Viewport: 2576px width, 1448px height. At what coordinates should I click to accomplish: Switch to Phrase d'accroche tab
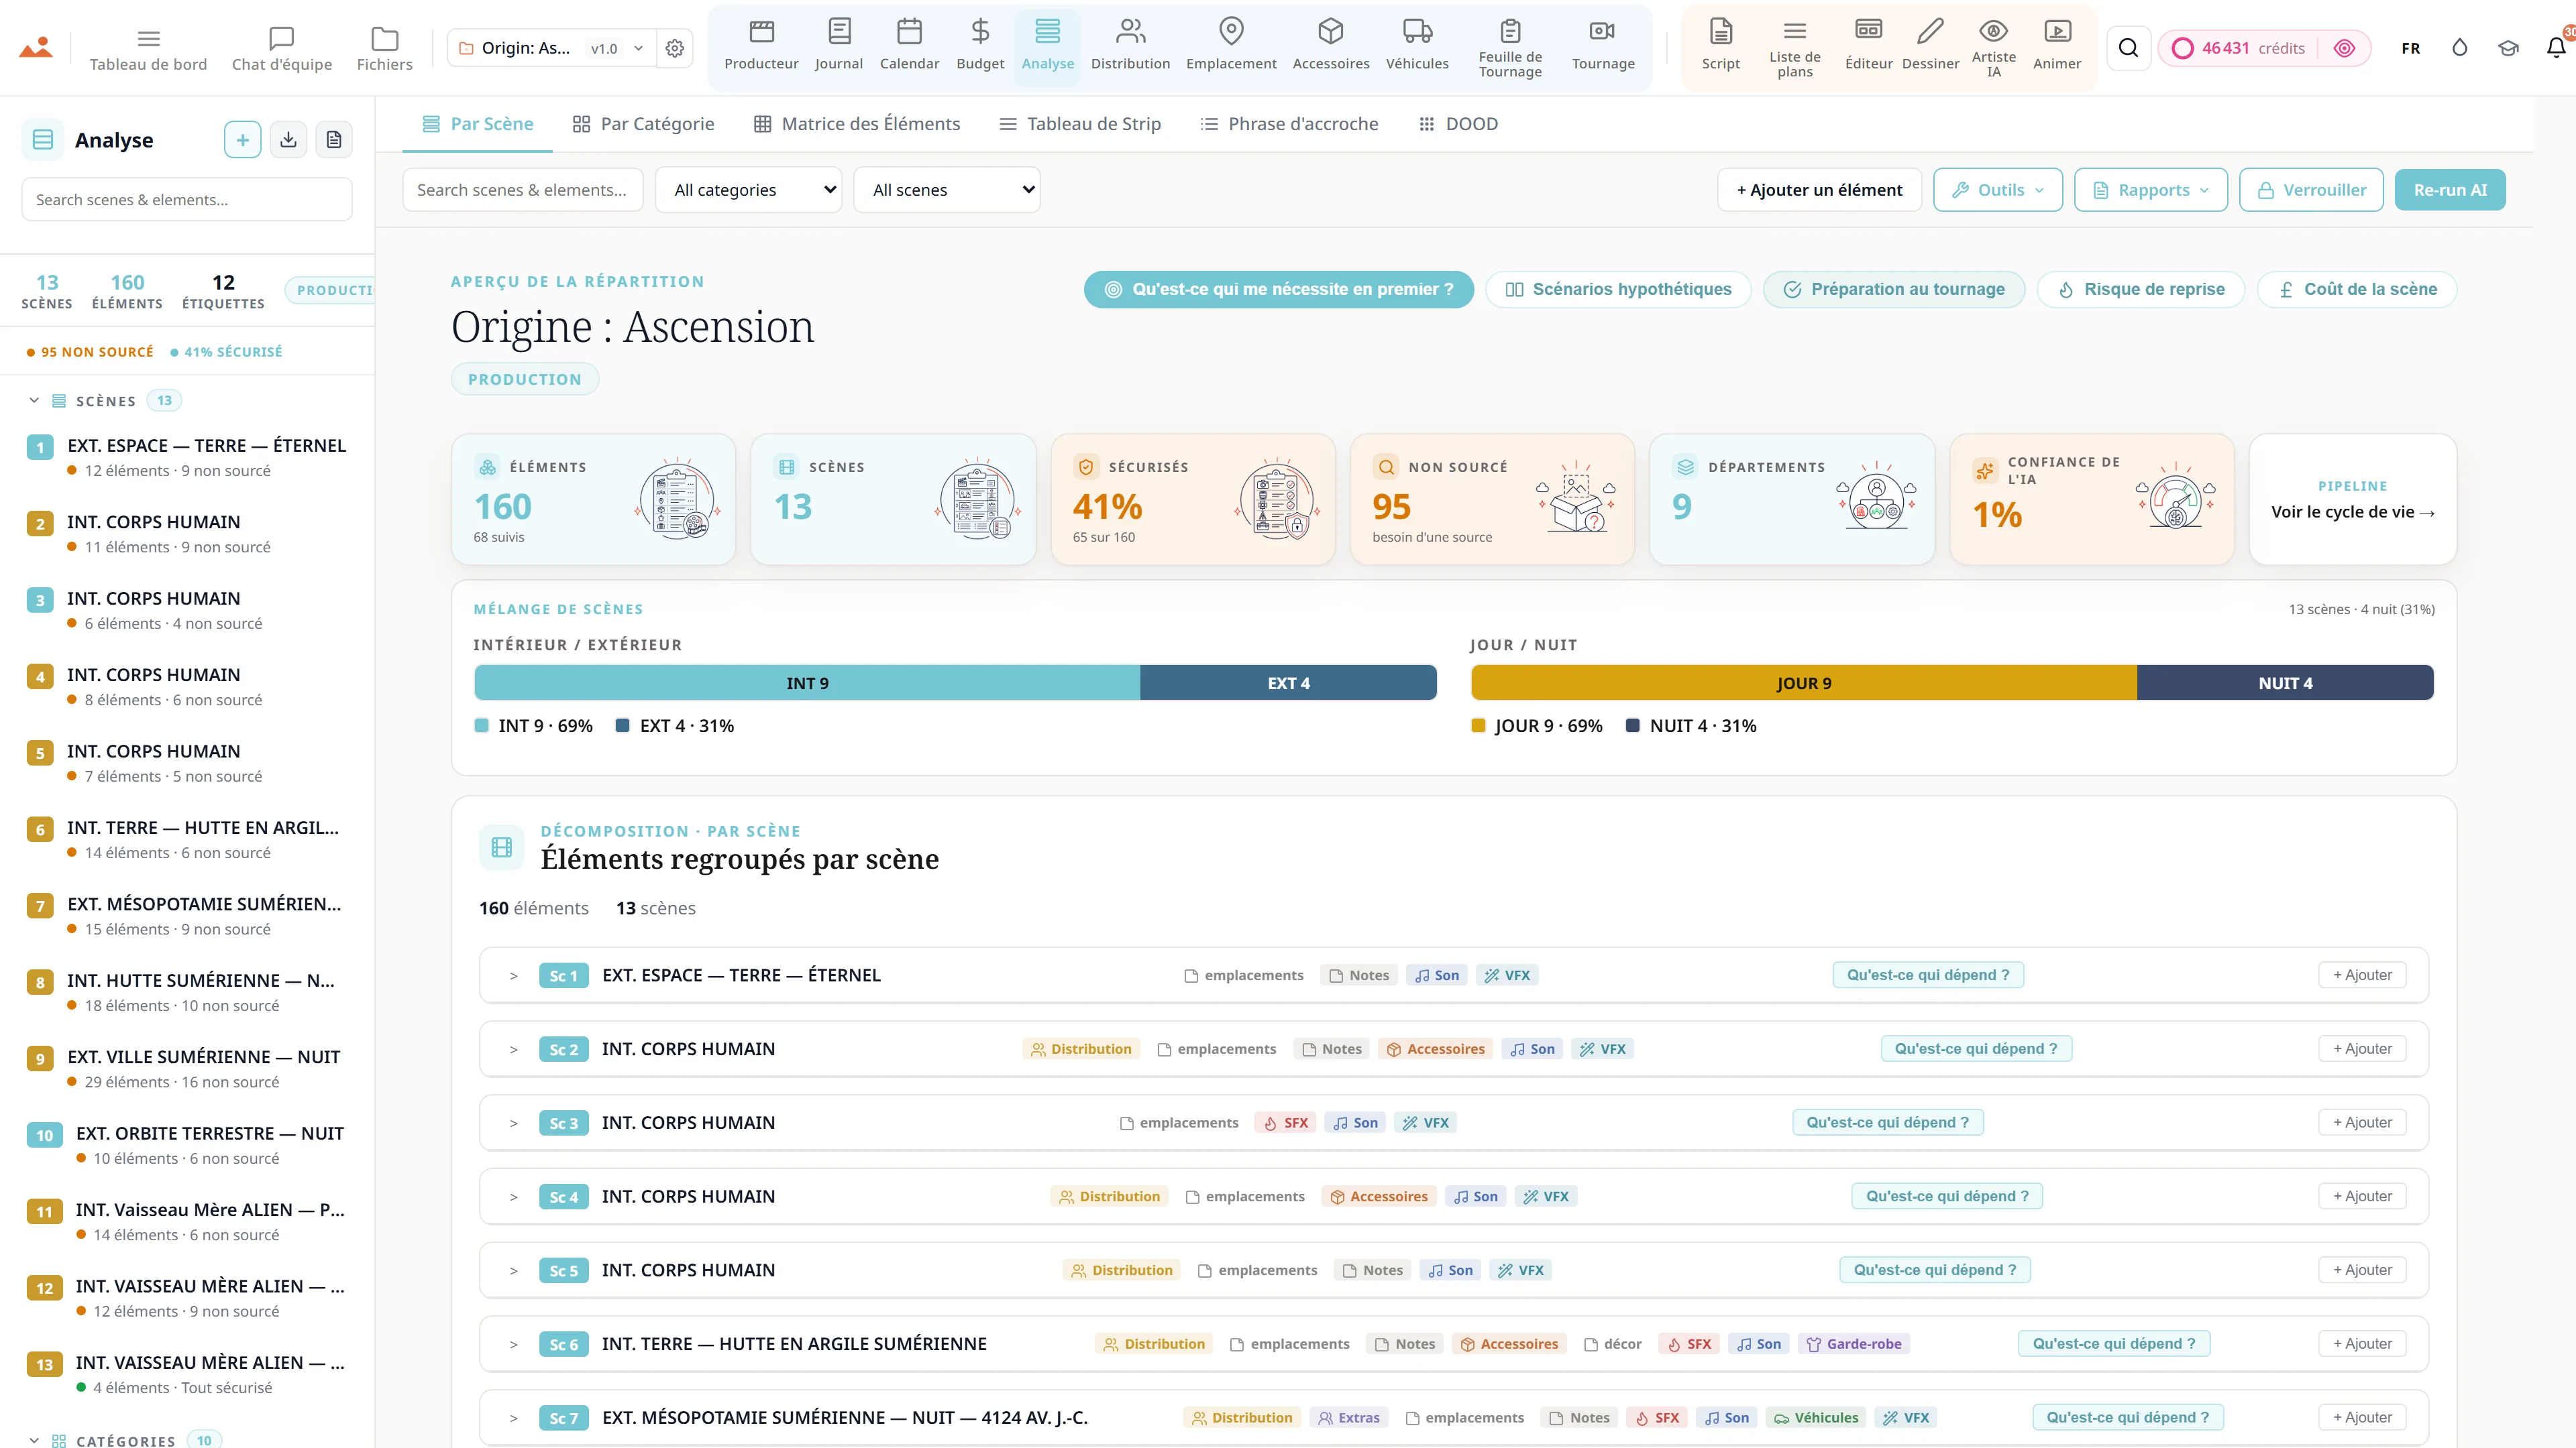click(x=1289, y=124)
